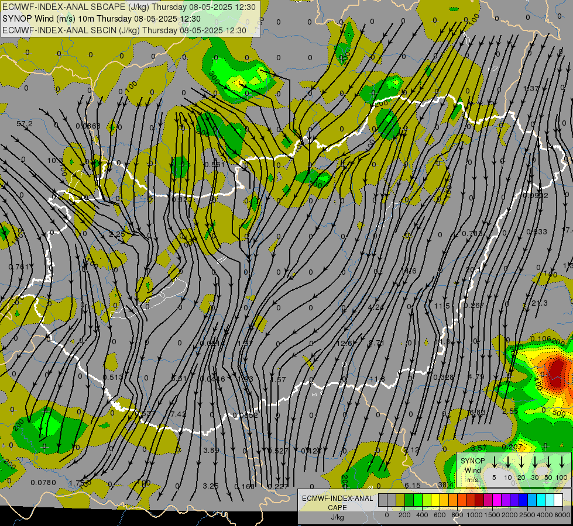
Task: Click the '2.55' value on the map
Action: coord(510,411)
